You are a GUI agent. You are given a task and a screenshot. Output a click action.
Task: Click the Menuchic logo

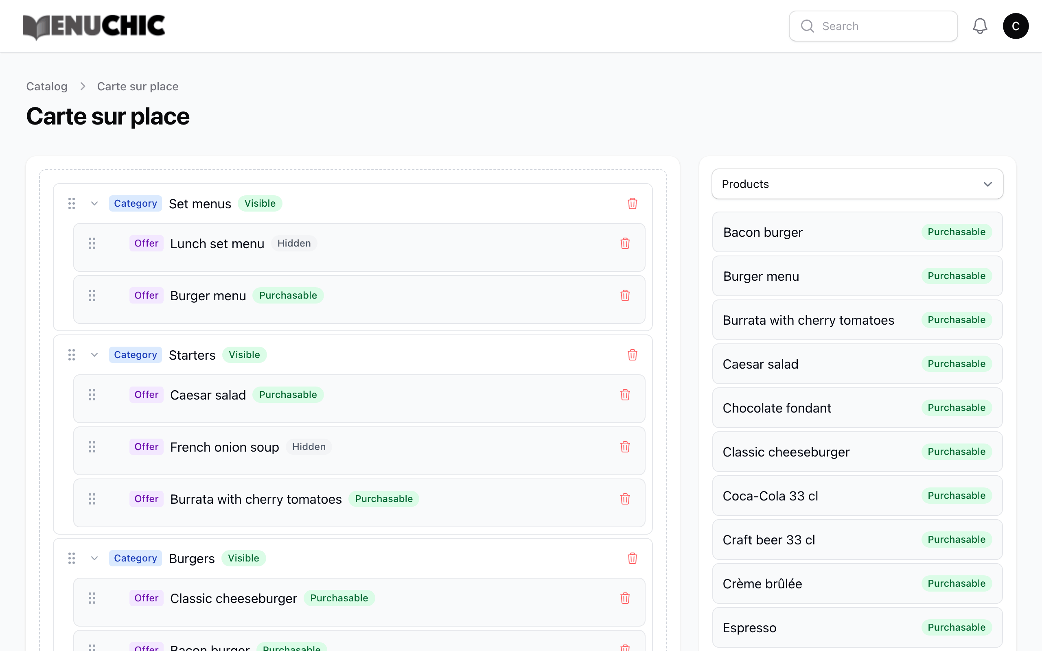coord(94,27)
